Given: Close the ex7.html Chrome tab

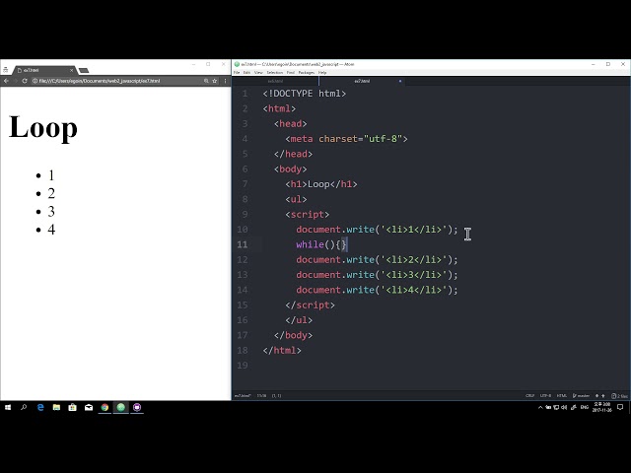Looking at the screenshot, I should click(x=72, y=70).
